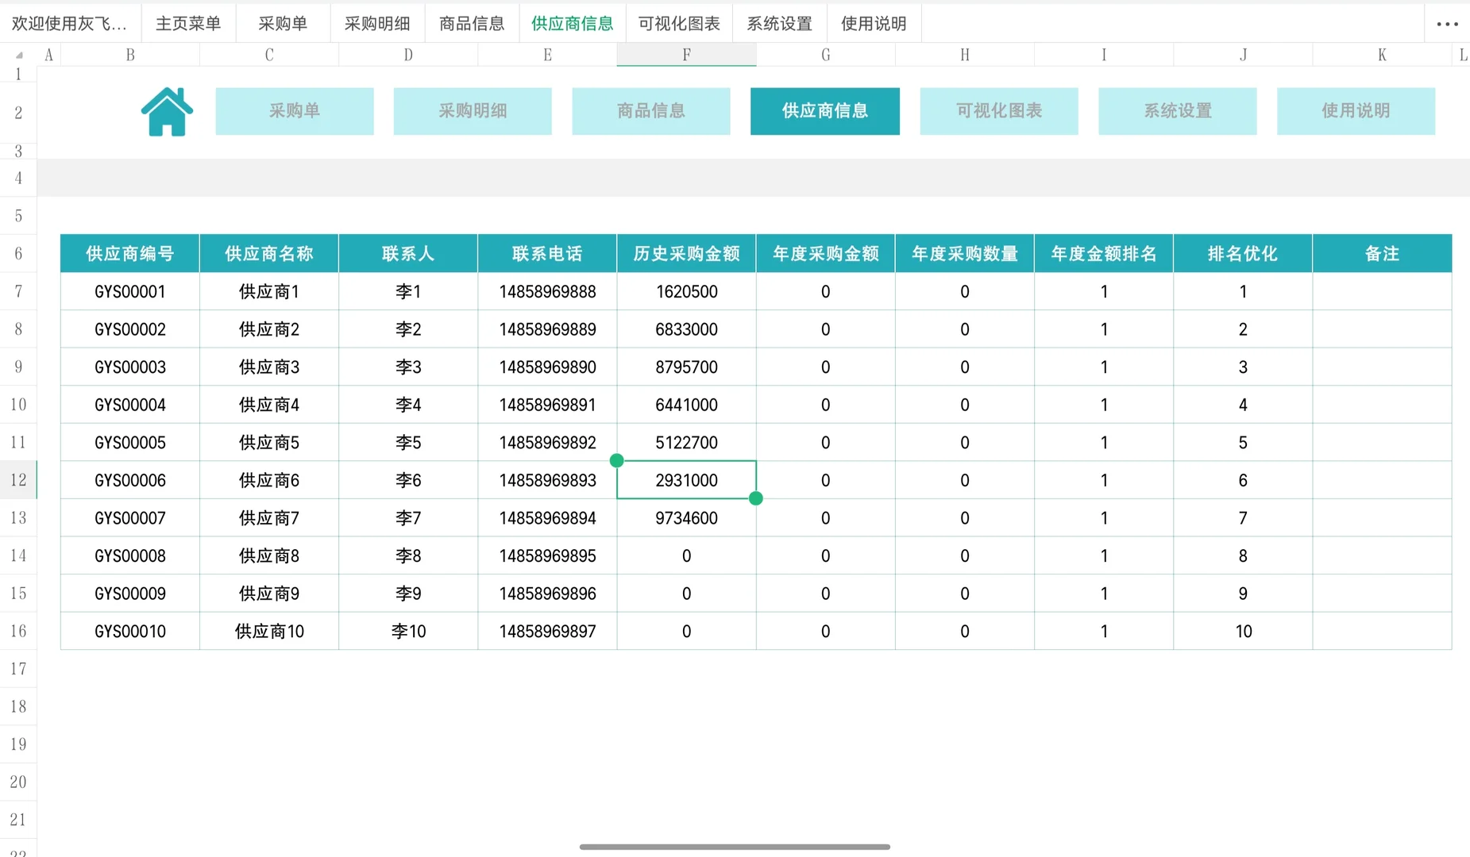Switch to the 可视化图表 sheet tab
This screenshot has width=1470, height=857.
(x=678, y=23)
